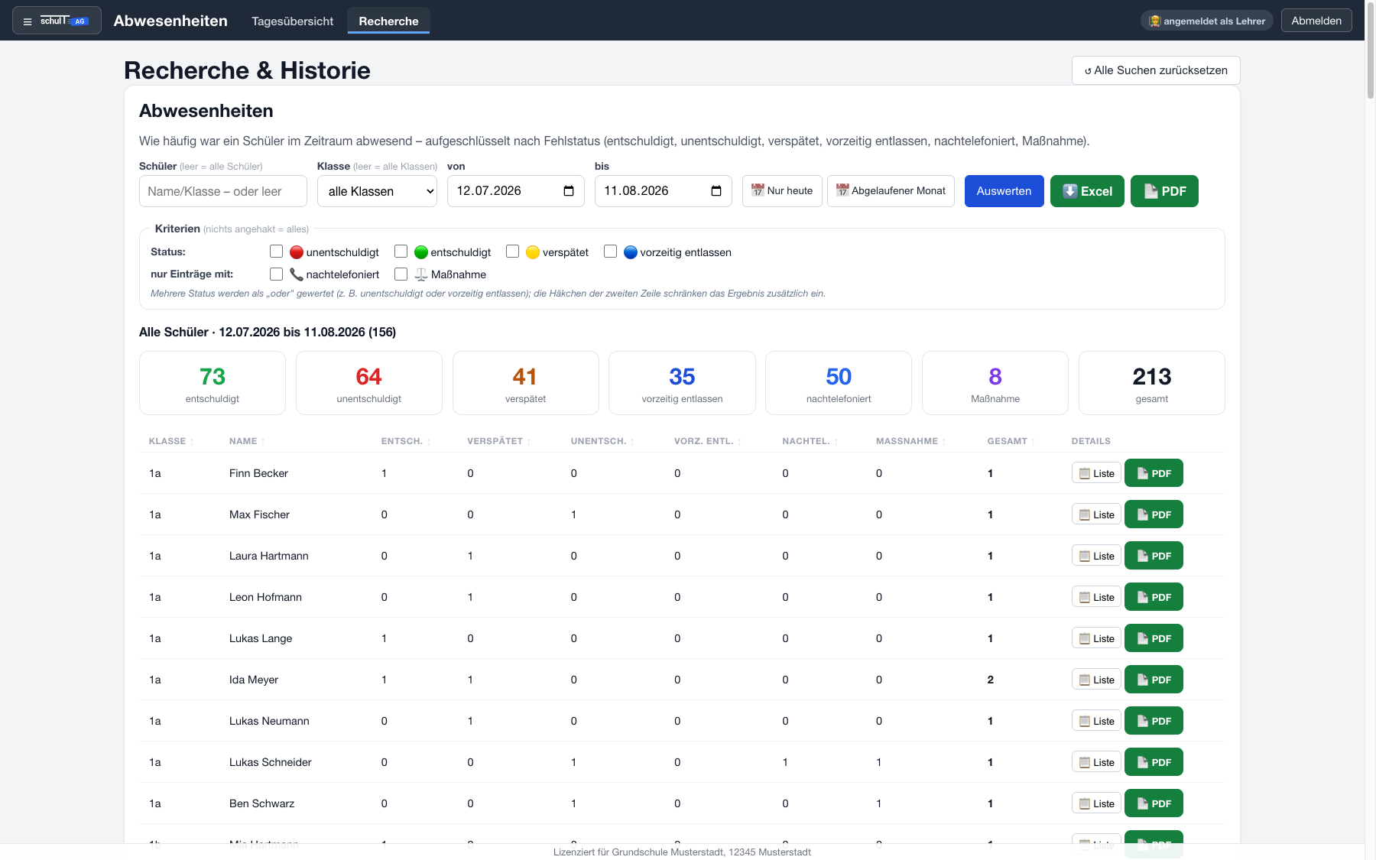Open the calendar picker in the bis date field
Viewport: 1376px width, 860px height.
[716, 191]
